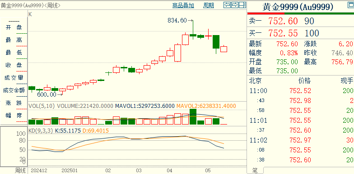Click the 买一 bid price 752.55

pos(283,33)
